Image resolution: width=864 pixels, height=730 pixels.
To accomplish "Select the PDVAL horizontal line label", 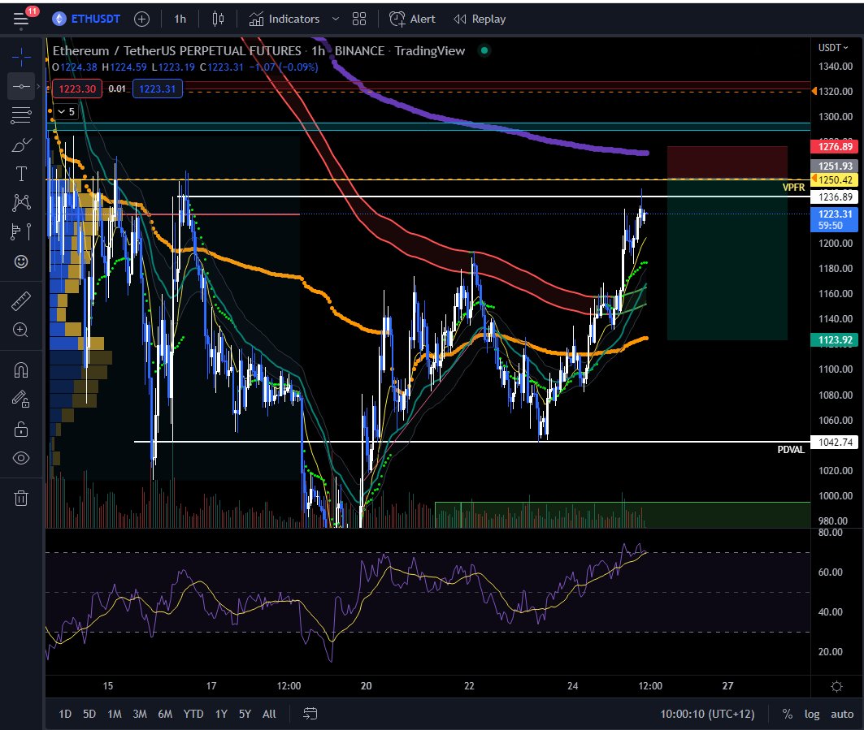I will click(x=791, y=450).
